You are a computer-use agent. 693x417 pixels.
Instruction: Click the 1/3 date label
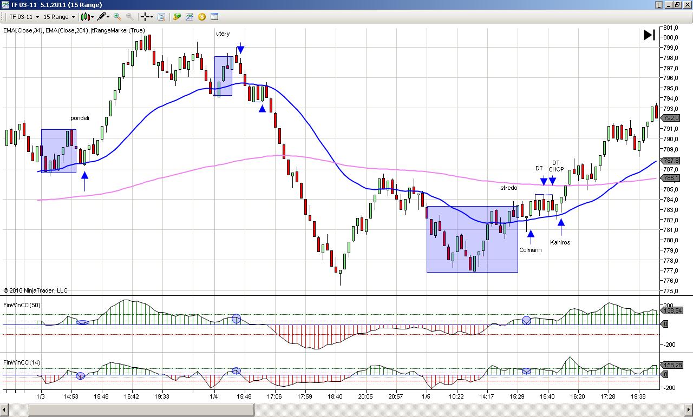tap(41, 396)
